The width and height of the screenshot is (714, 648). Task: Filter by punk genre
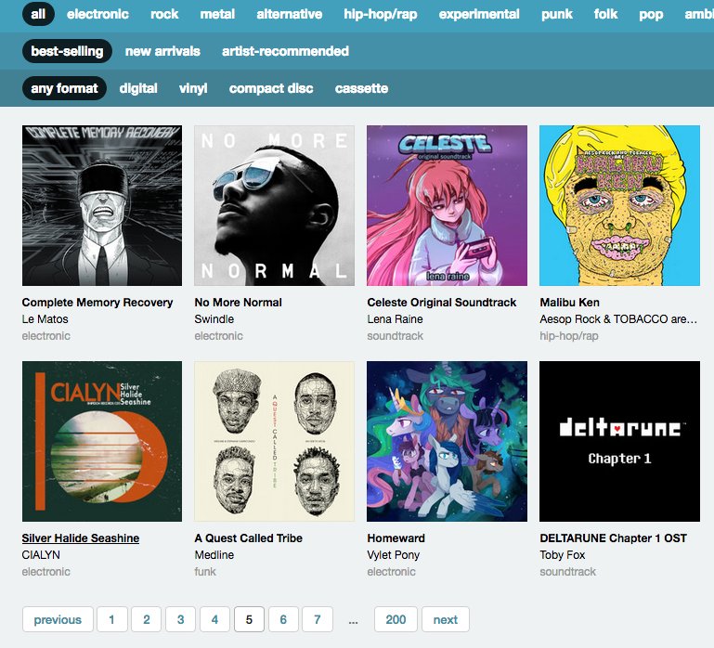557,14
